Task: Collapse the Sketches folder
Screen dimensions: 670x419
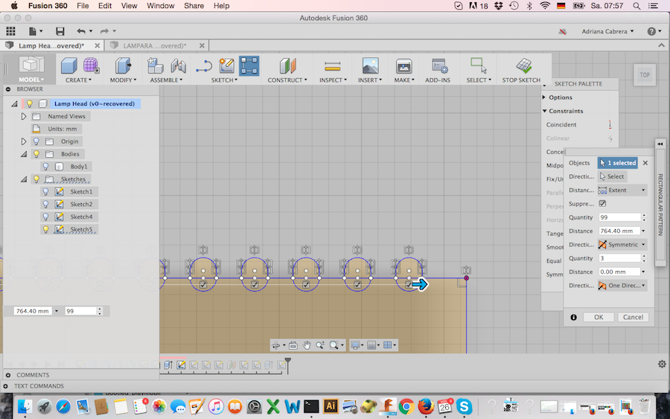Action: click(24, 179)
